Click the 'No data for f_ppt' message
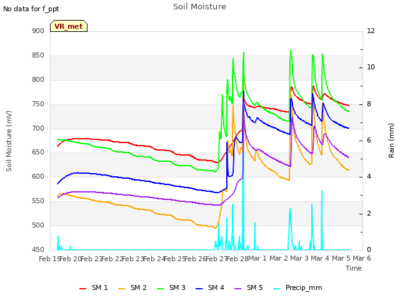Screen dimensions: 400x300 [x=31, y=9]
